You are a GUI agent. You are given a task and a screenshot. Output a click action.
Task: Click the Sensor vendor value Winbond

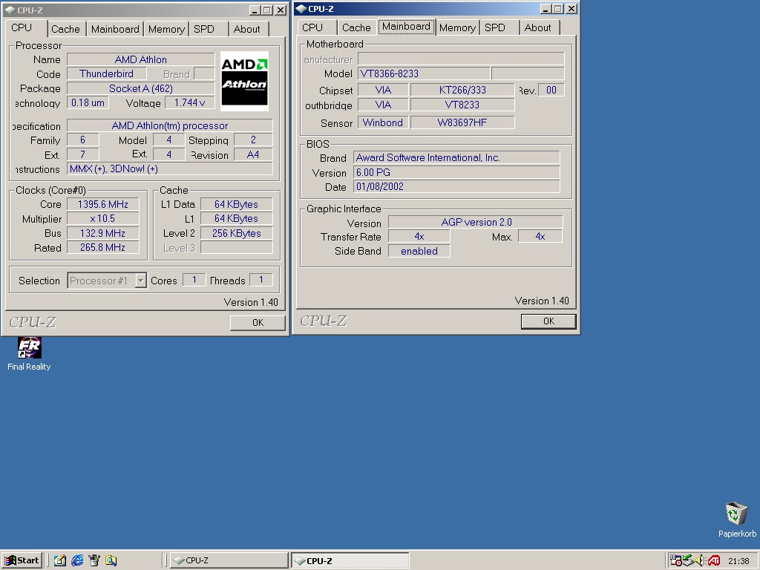pos(383,122)
